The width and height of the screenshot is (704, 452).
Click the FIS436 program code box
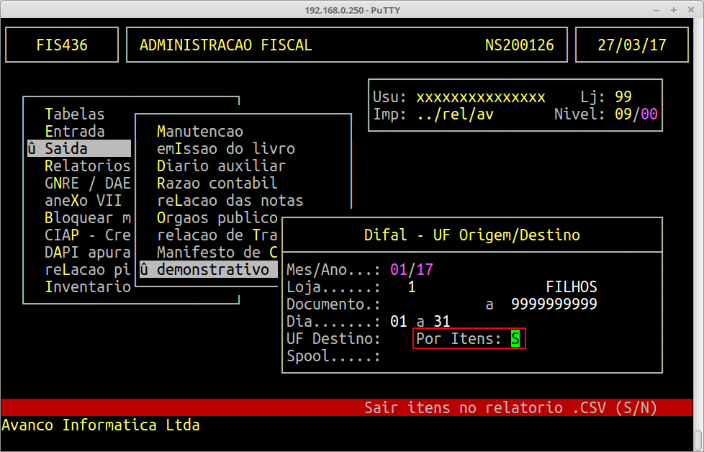[x=62, y=45]
